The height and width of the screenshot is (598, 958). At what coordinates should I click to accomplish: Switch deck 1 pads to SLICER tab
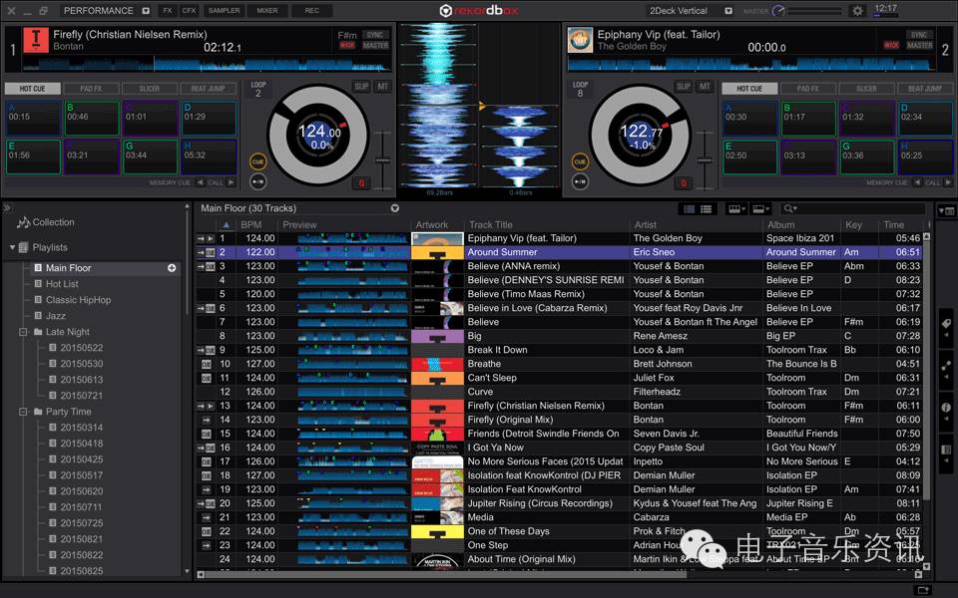(149, 89)
